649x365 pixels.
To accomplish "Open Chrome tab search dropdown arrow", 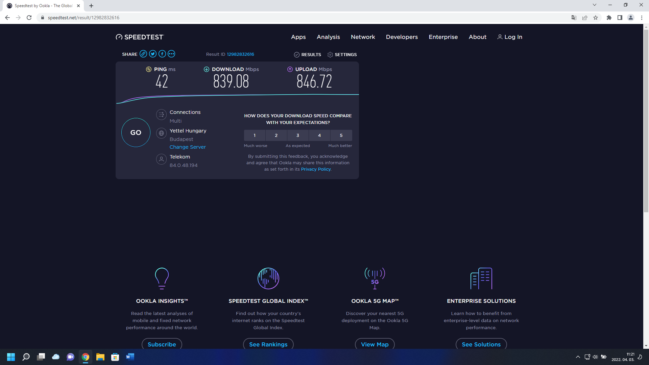I will pos(595,5).
